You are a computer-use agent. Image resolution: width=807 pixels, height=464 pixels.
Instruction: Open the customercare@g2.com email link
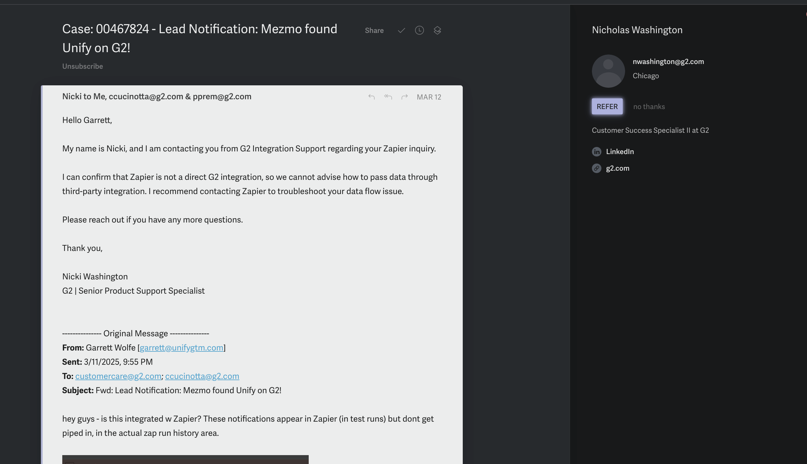(118, 376)
